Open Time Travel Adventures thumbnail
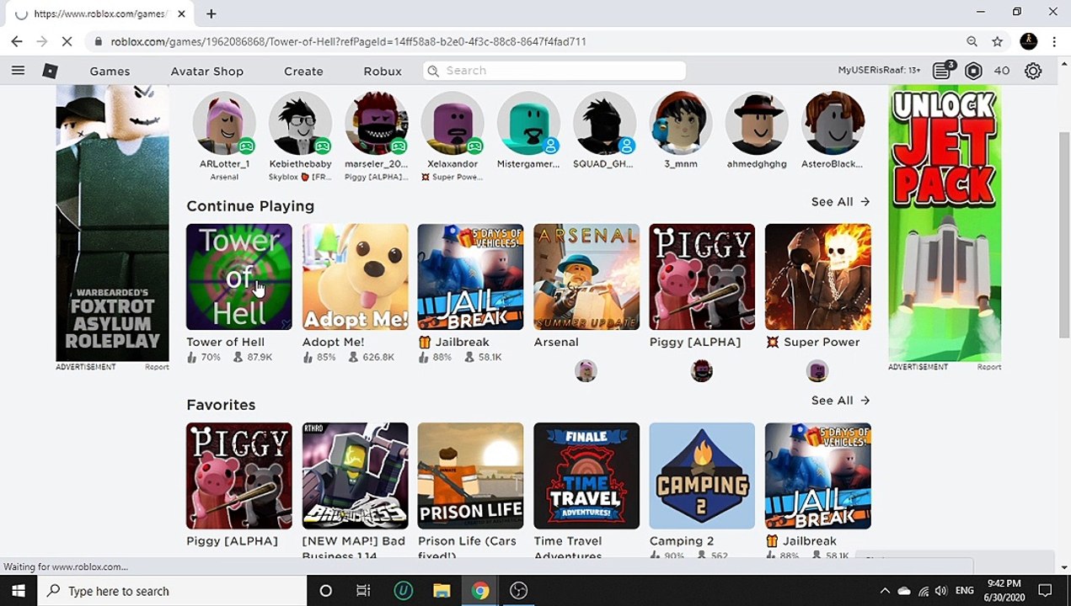 (x=586, y=476)
